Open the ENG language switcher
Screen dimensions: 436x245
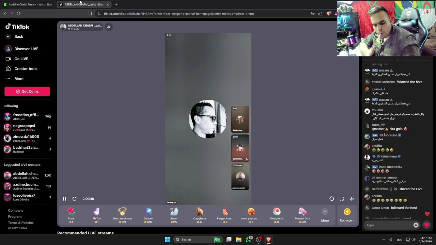coord(399,240)
